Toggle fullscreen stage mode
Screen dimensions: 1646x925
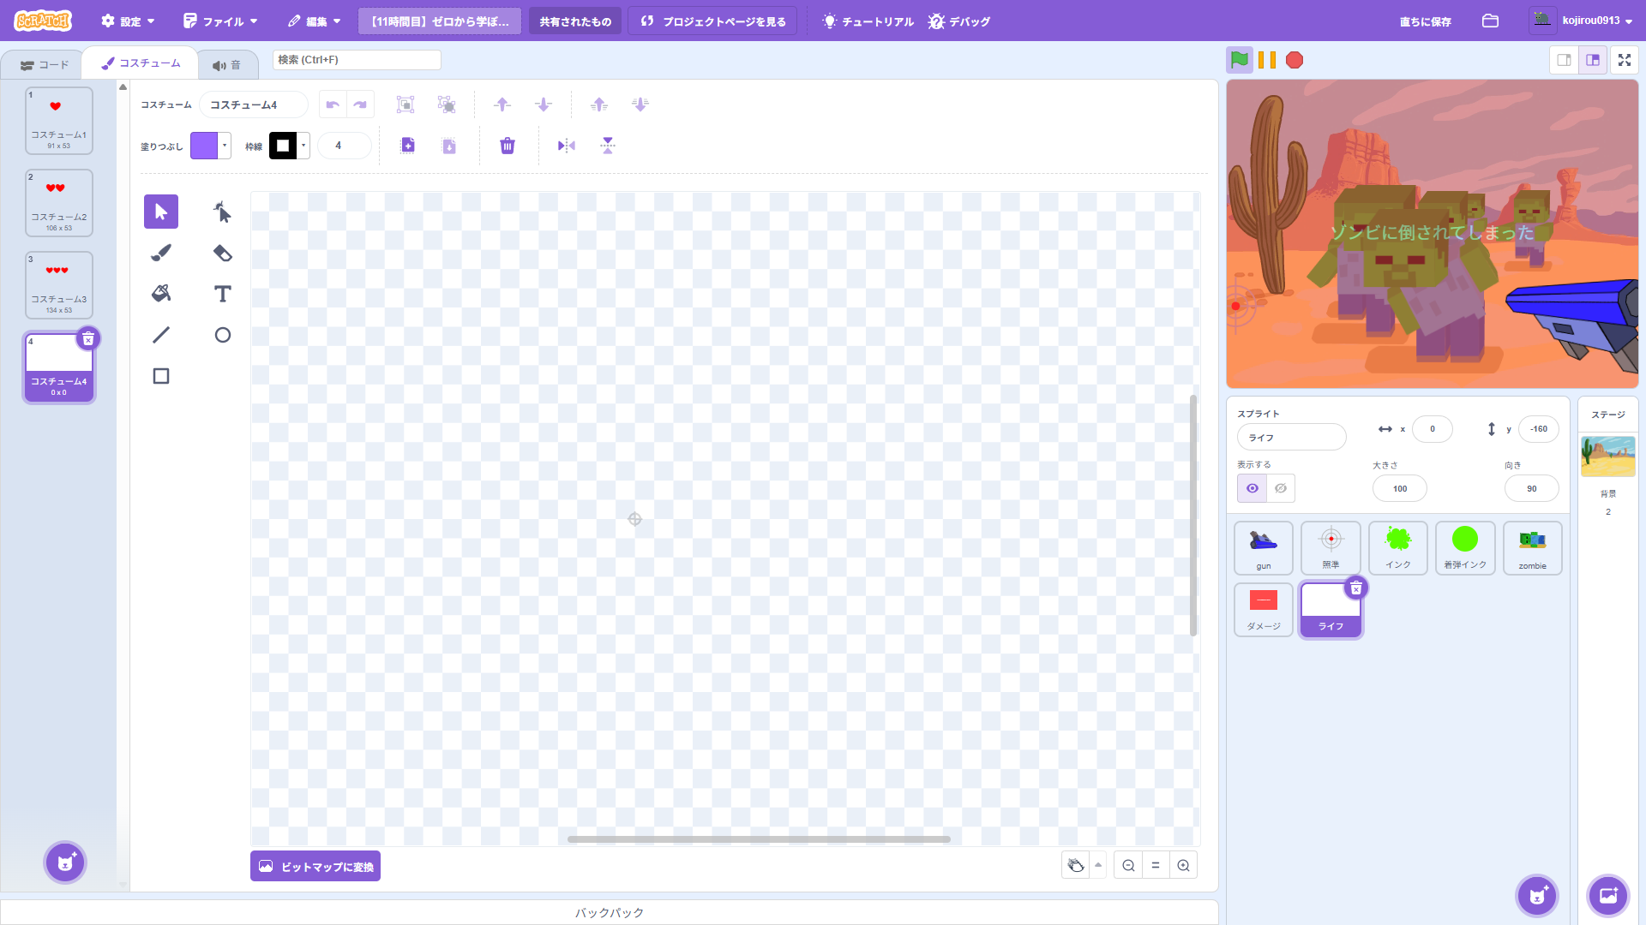(1624, 60)
